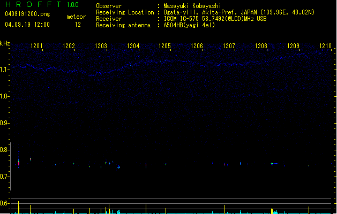Click the 'Observer' field label
337x214 pixels.
click(x=109, y=6)
